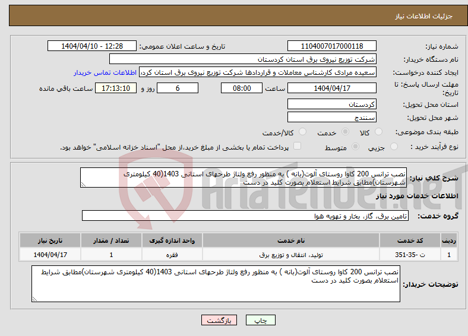468x336 pixels.
Task: Click the شهر محل تحویل label
Action: [x=433, y=118]
